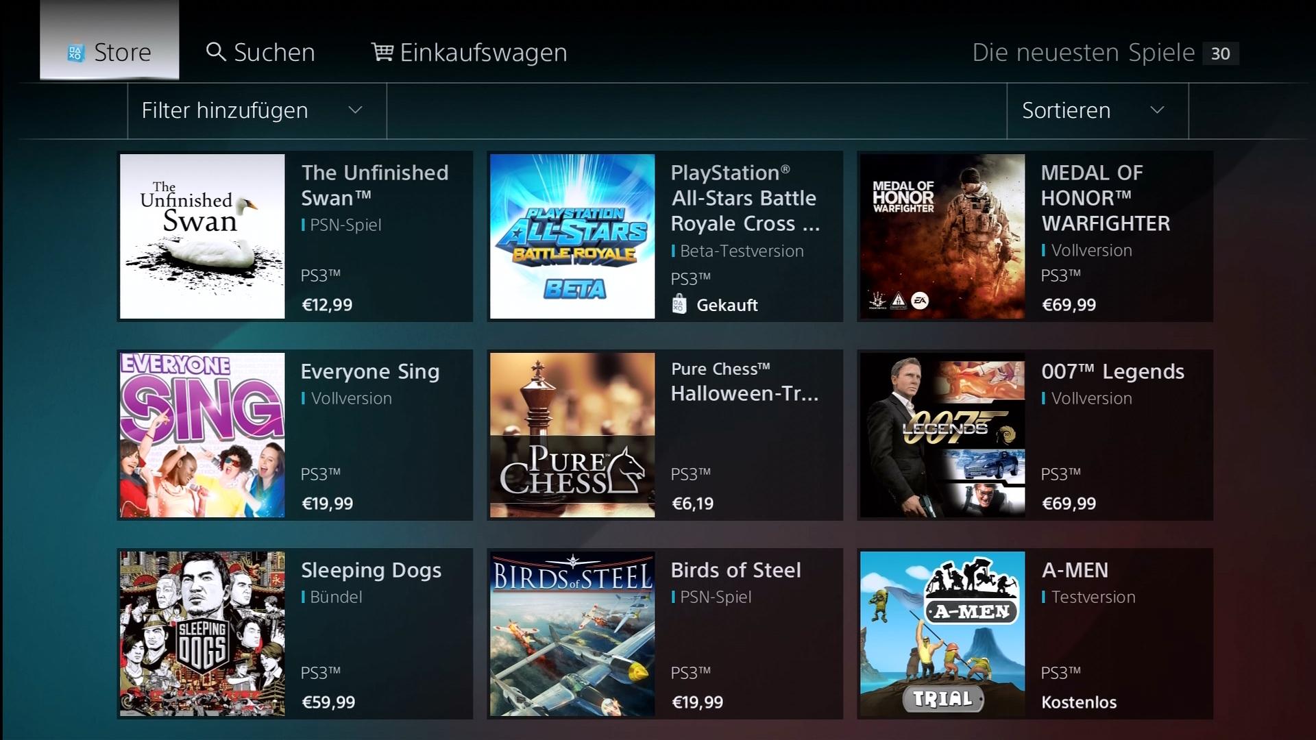Select the Sortieren sort order option
This screenshot has width=1316, height=740.
[1094, 110]
